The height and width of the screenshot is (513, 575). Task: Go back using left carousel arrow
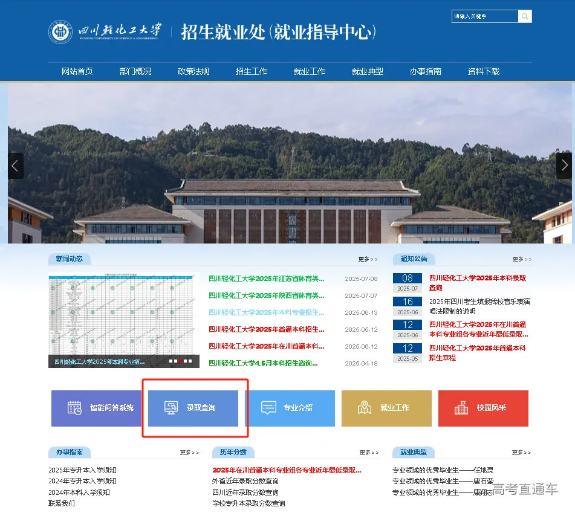(15, 166)
